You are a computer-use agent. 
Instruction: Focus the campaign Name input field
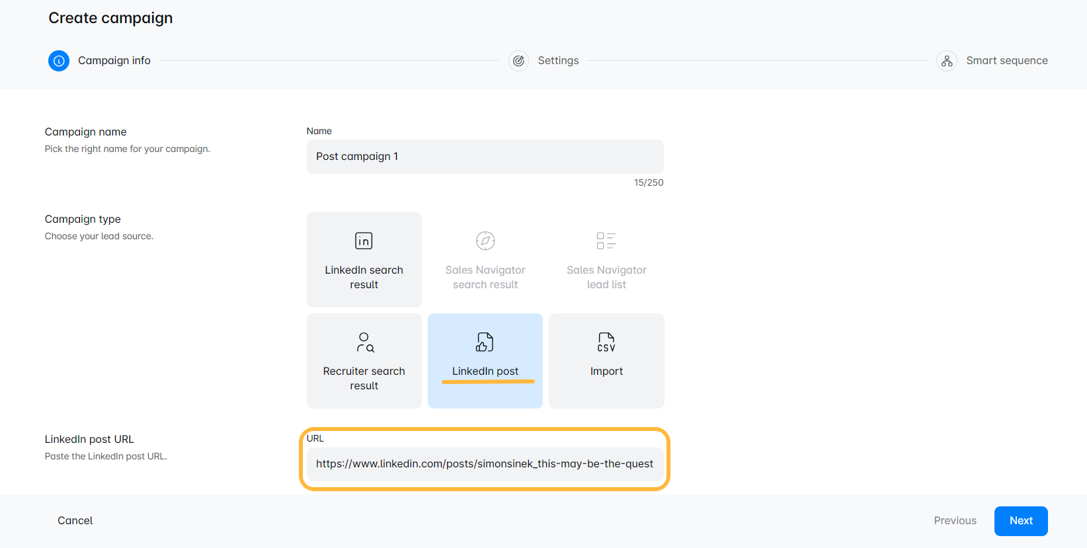click(485, 157)
